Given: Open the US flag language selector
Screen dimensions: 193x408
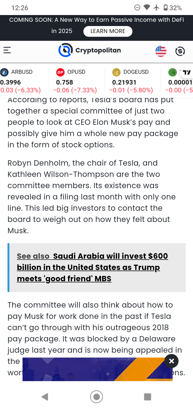Looking at the screenshot, I should tap(161, 51).
